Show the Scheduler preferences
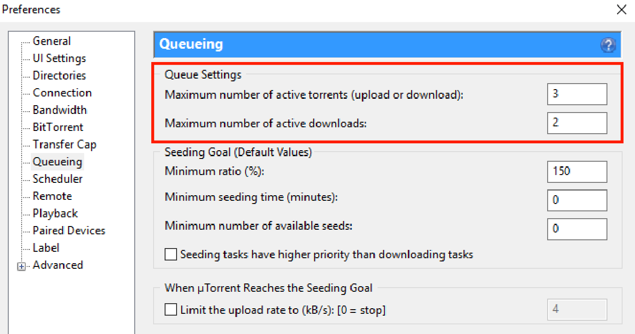Image resolution: width=635 pixels, height=334 pixels. click(x=57, y=179)
